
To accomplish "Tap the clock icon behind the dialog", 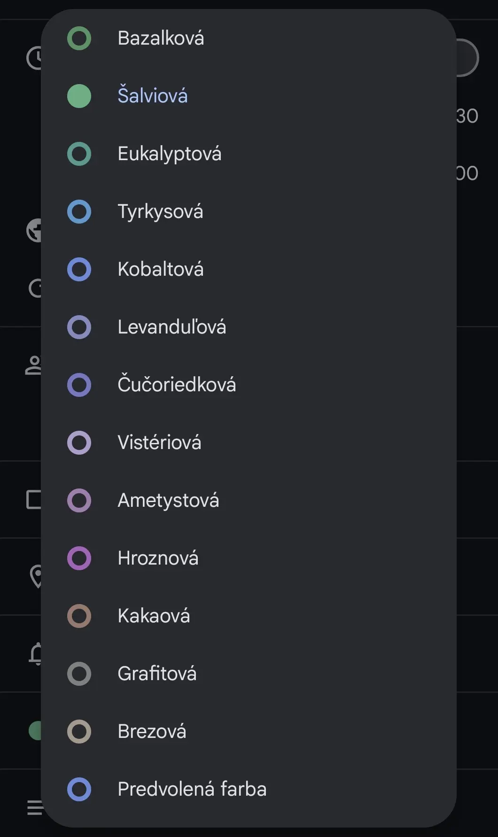I will 34,58.
